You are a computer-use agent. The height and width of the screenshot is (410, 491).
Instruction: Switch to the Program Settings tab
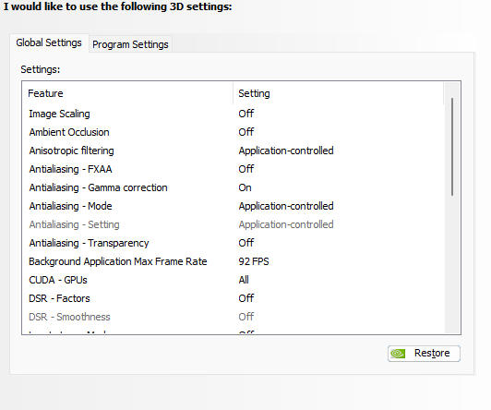click(x=130, y=44)
